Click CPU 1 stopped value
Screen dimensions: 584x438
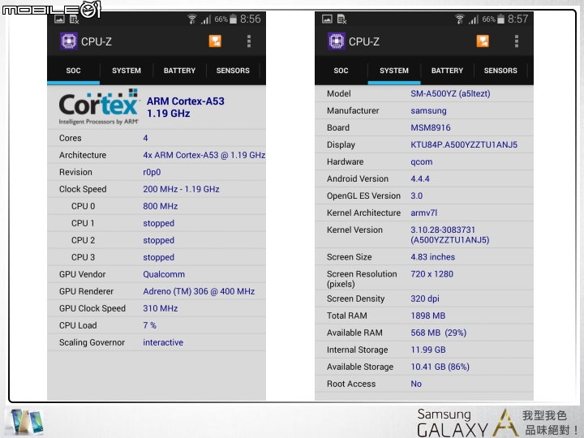tap(159, 224)
